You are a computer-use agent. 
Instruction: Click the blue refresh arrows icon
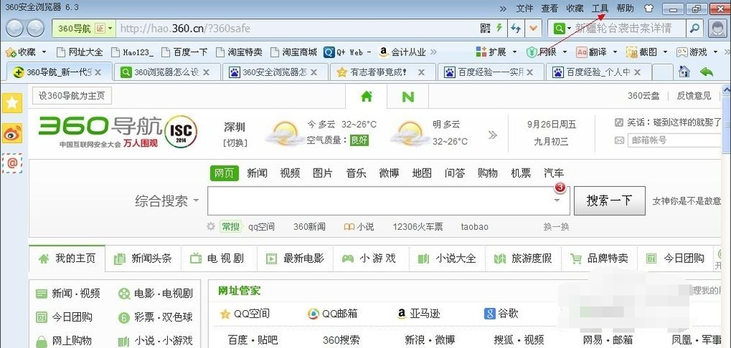pos(516,28)
